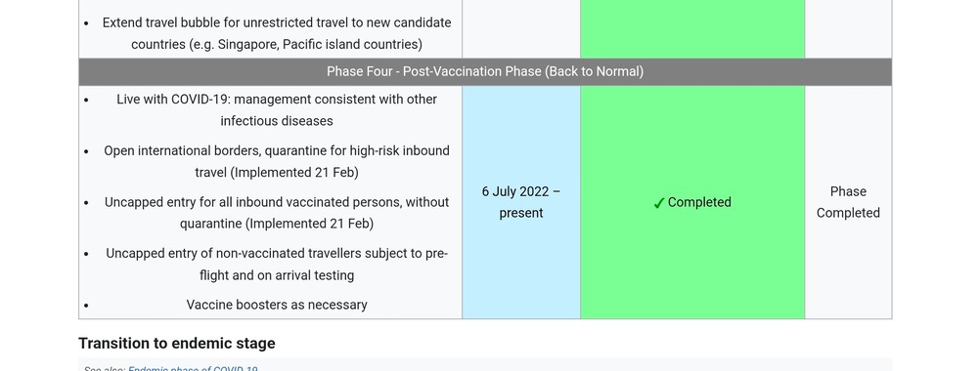The image size is (978, 371).
Task: Click the '6 July 2022 – present' cell
Action: click(521, 202)
